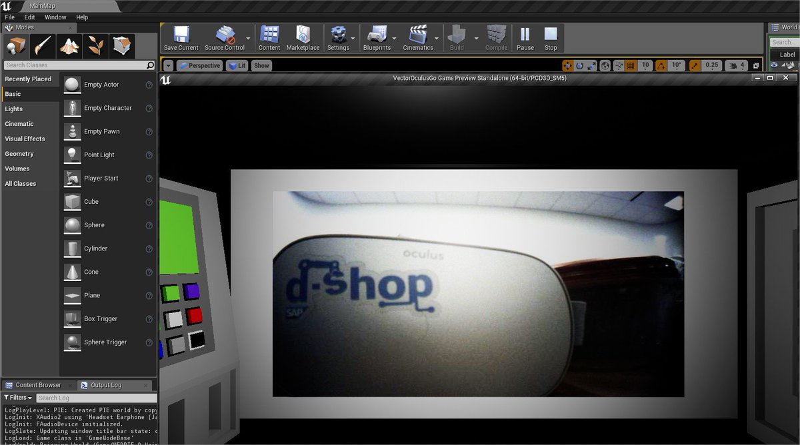Select the scale gizmo mode icon
This screenshot has height=445, width=800.
[x=590, y=65]
